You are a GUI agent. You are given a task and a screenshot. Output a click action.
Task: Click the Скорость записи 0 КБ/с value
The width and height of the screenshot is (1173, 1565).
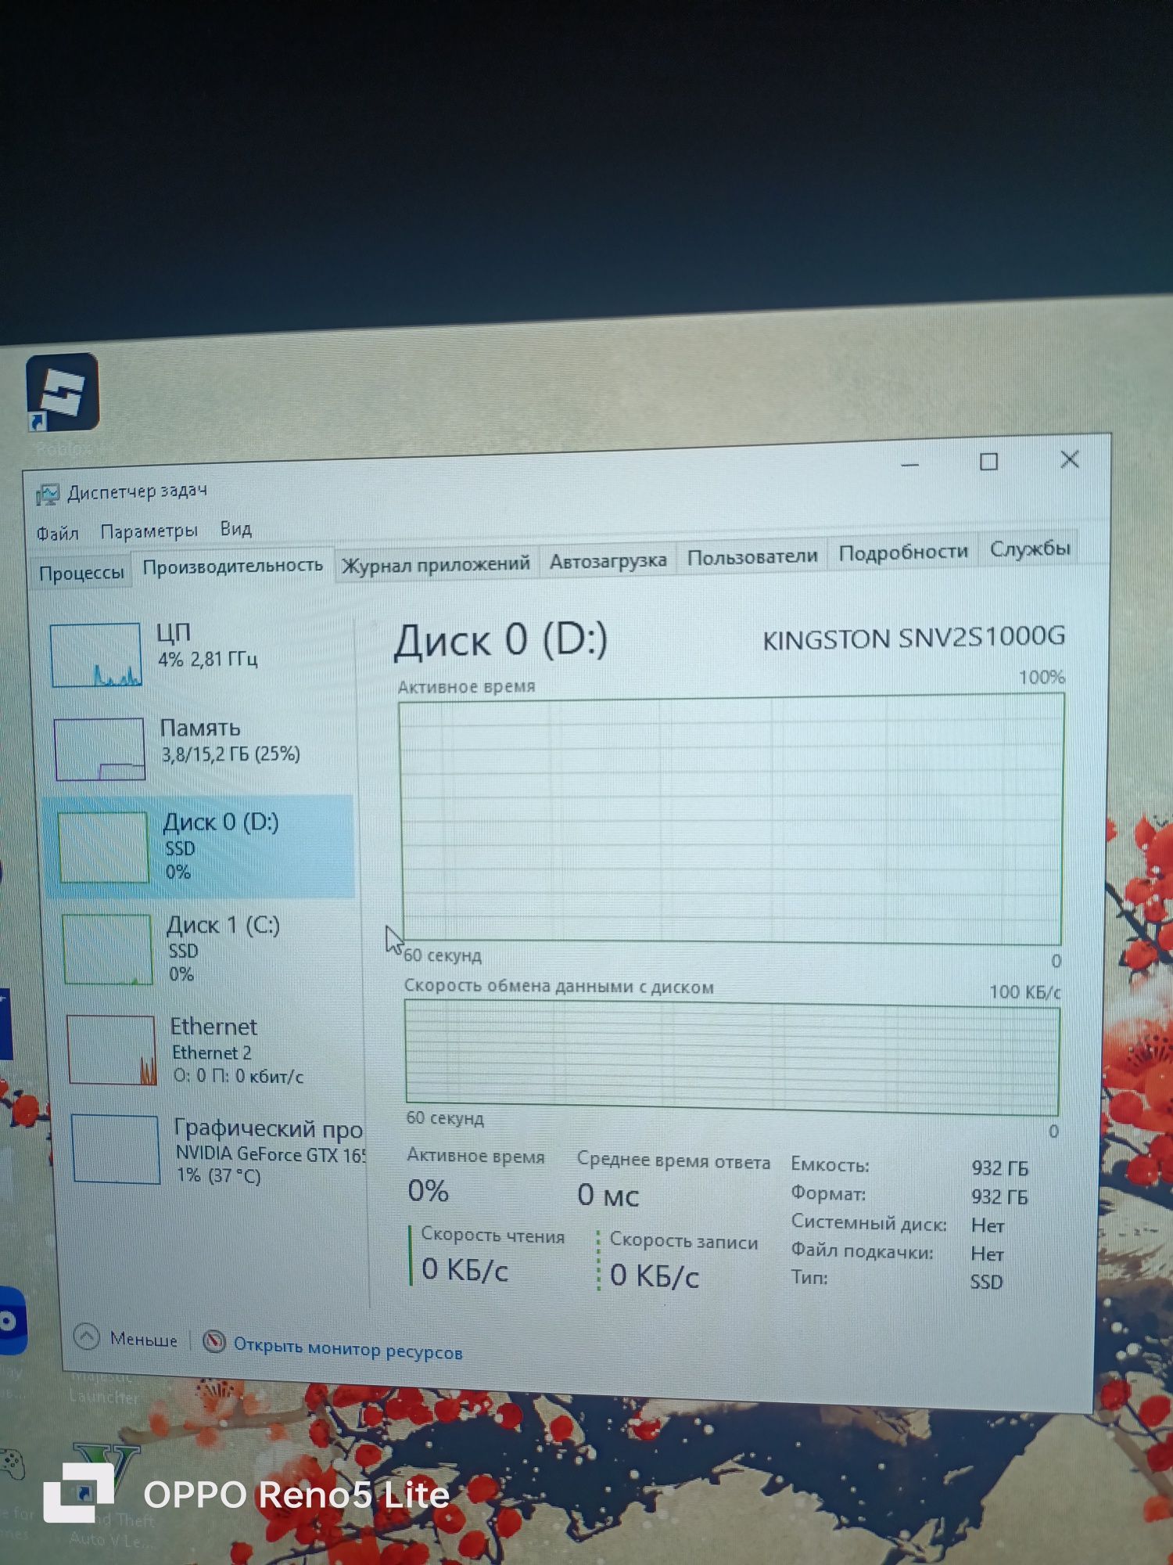654,1275
